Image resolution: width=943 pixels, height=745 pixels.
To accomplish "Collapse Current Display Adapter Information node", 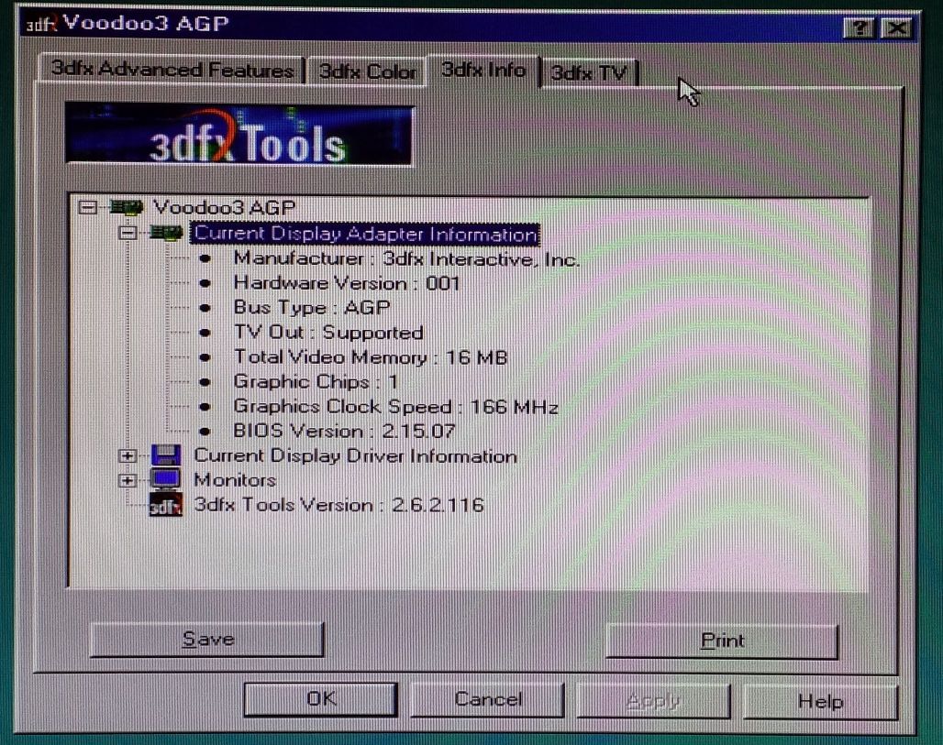I will (x=128, y=233).
